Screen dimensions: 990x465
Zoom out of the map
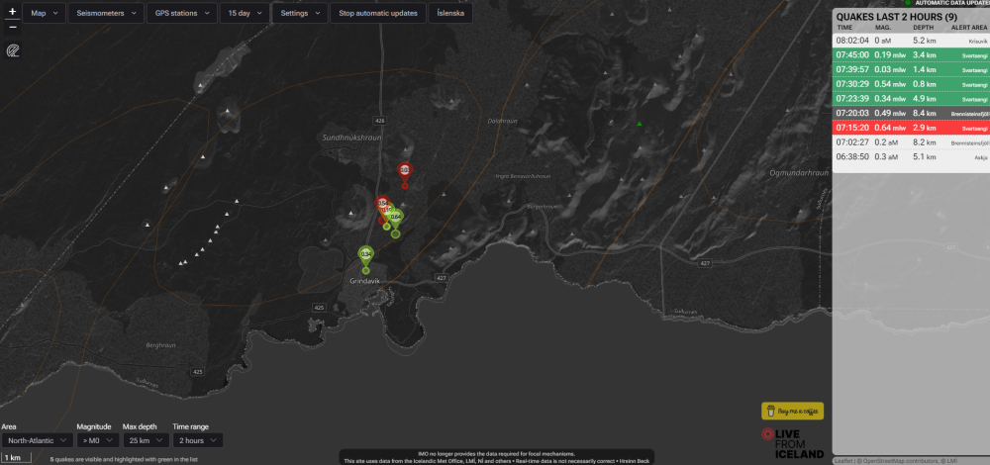pos(12,27)
